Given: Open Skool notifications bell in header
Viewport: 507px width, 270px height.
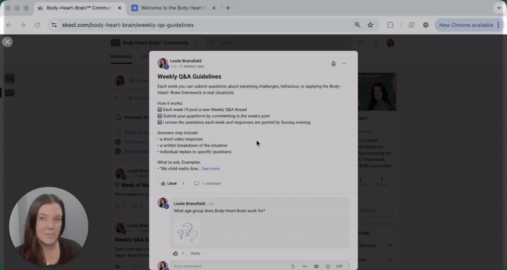Looking at the screenshot, I should point(375,43).
